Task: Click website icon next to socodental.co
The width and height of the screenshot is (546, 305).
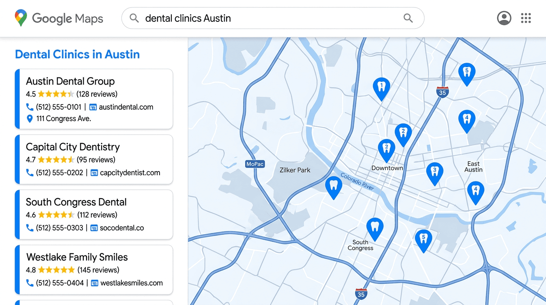Action: 94,228
